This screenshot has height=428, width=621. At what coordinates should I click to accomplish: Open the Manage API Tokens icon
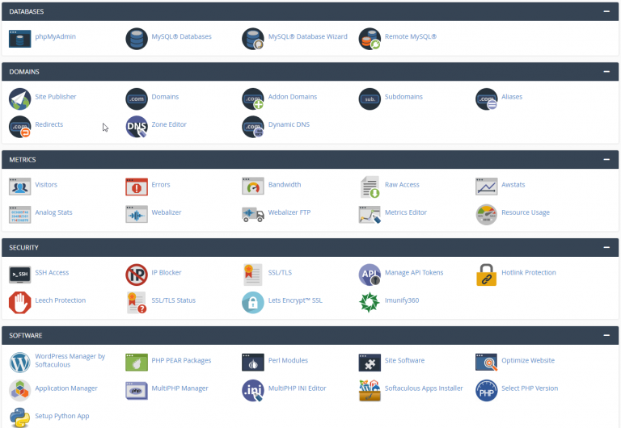coord(370,273)
